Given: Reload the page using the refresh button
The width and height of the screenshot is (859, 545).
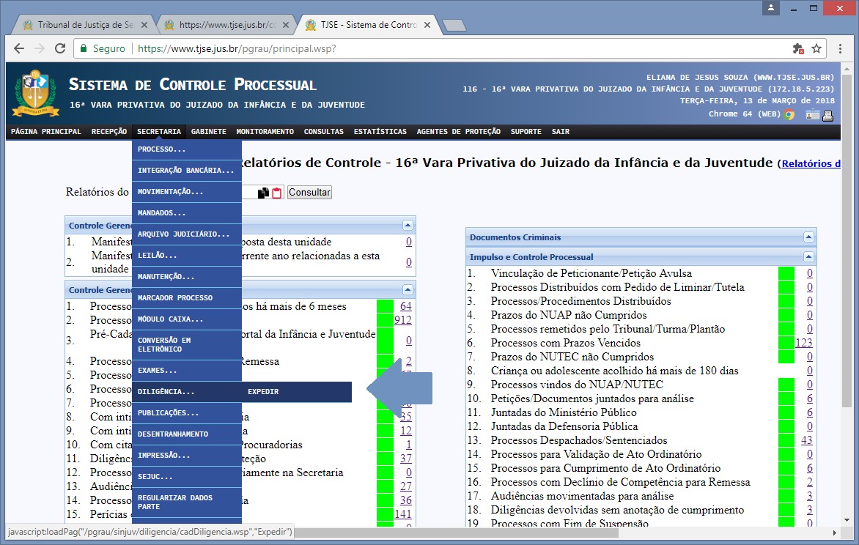Looking at the screenshot, I should click(59, 48).
